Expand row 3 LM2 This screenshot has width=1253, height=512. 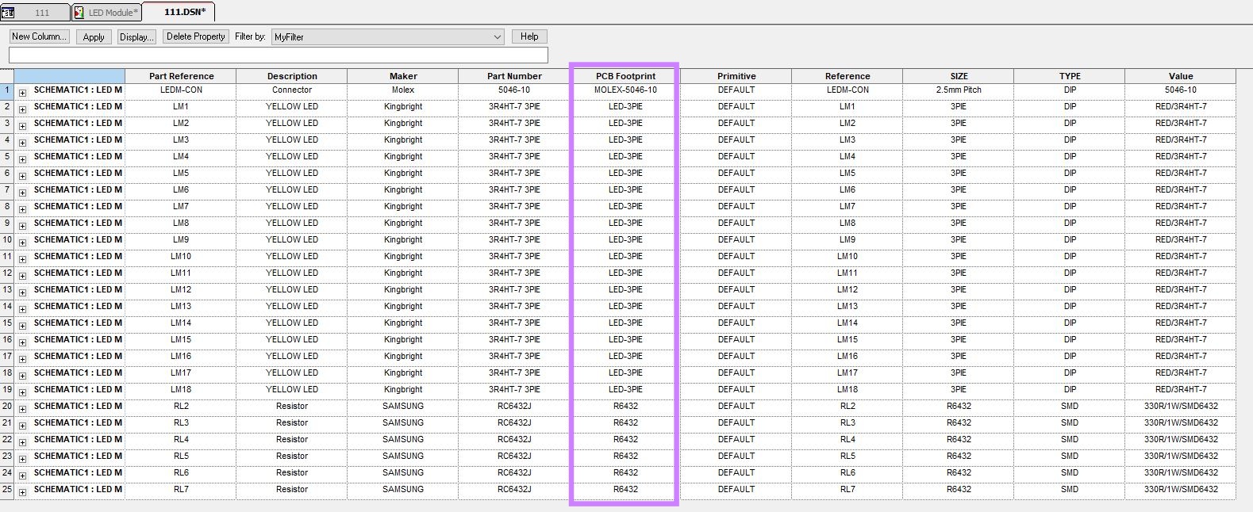pos(22,126)
